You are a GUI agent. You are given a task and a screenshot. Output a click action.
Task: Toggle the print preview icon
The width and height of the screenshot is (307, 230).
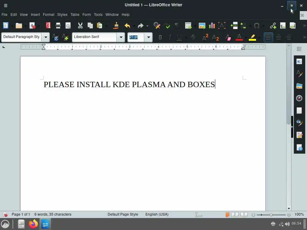68,26
